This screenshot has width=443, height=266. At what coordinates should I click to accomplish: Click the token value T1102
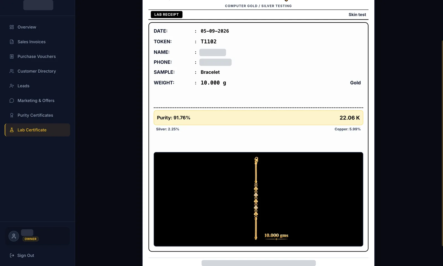(208, 42)
